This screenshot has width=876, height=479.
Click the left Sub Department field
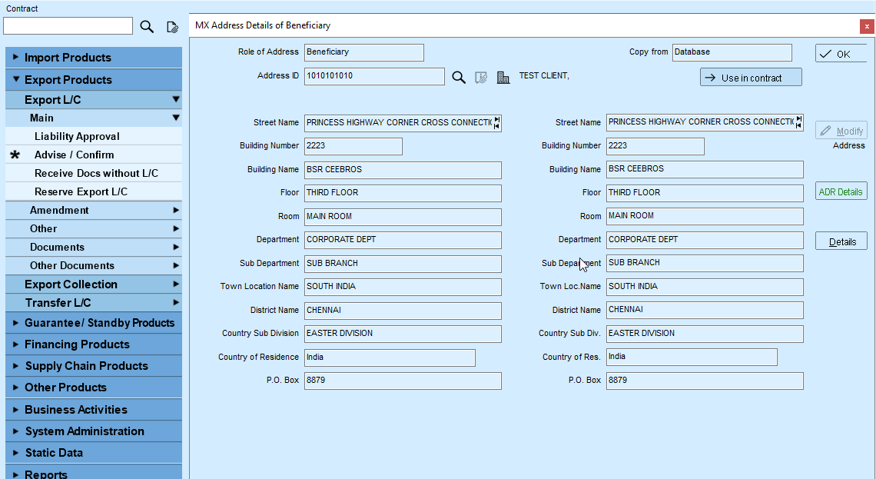pos(403,264)
